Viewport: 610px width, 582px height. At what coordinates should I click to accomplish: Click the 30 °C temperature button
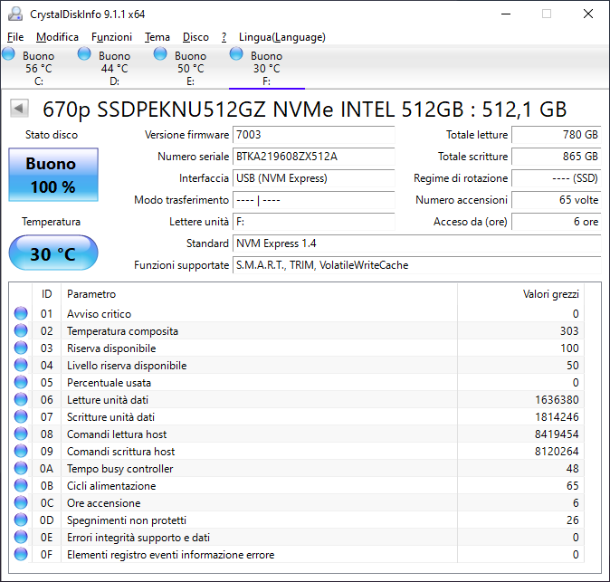tap(53, 253)
